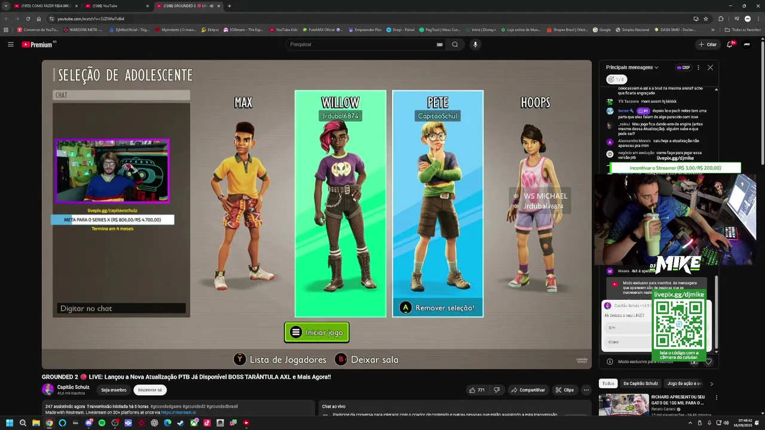Open the Google bookmark

[601, 30]
